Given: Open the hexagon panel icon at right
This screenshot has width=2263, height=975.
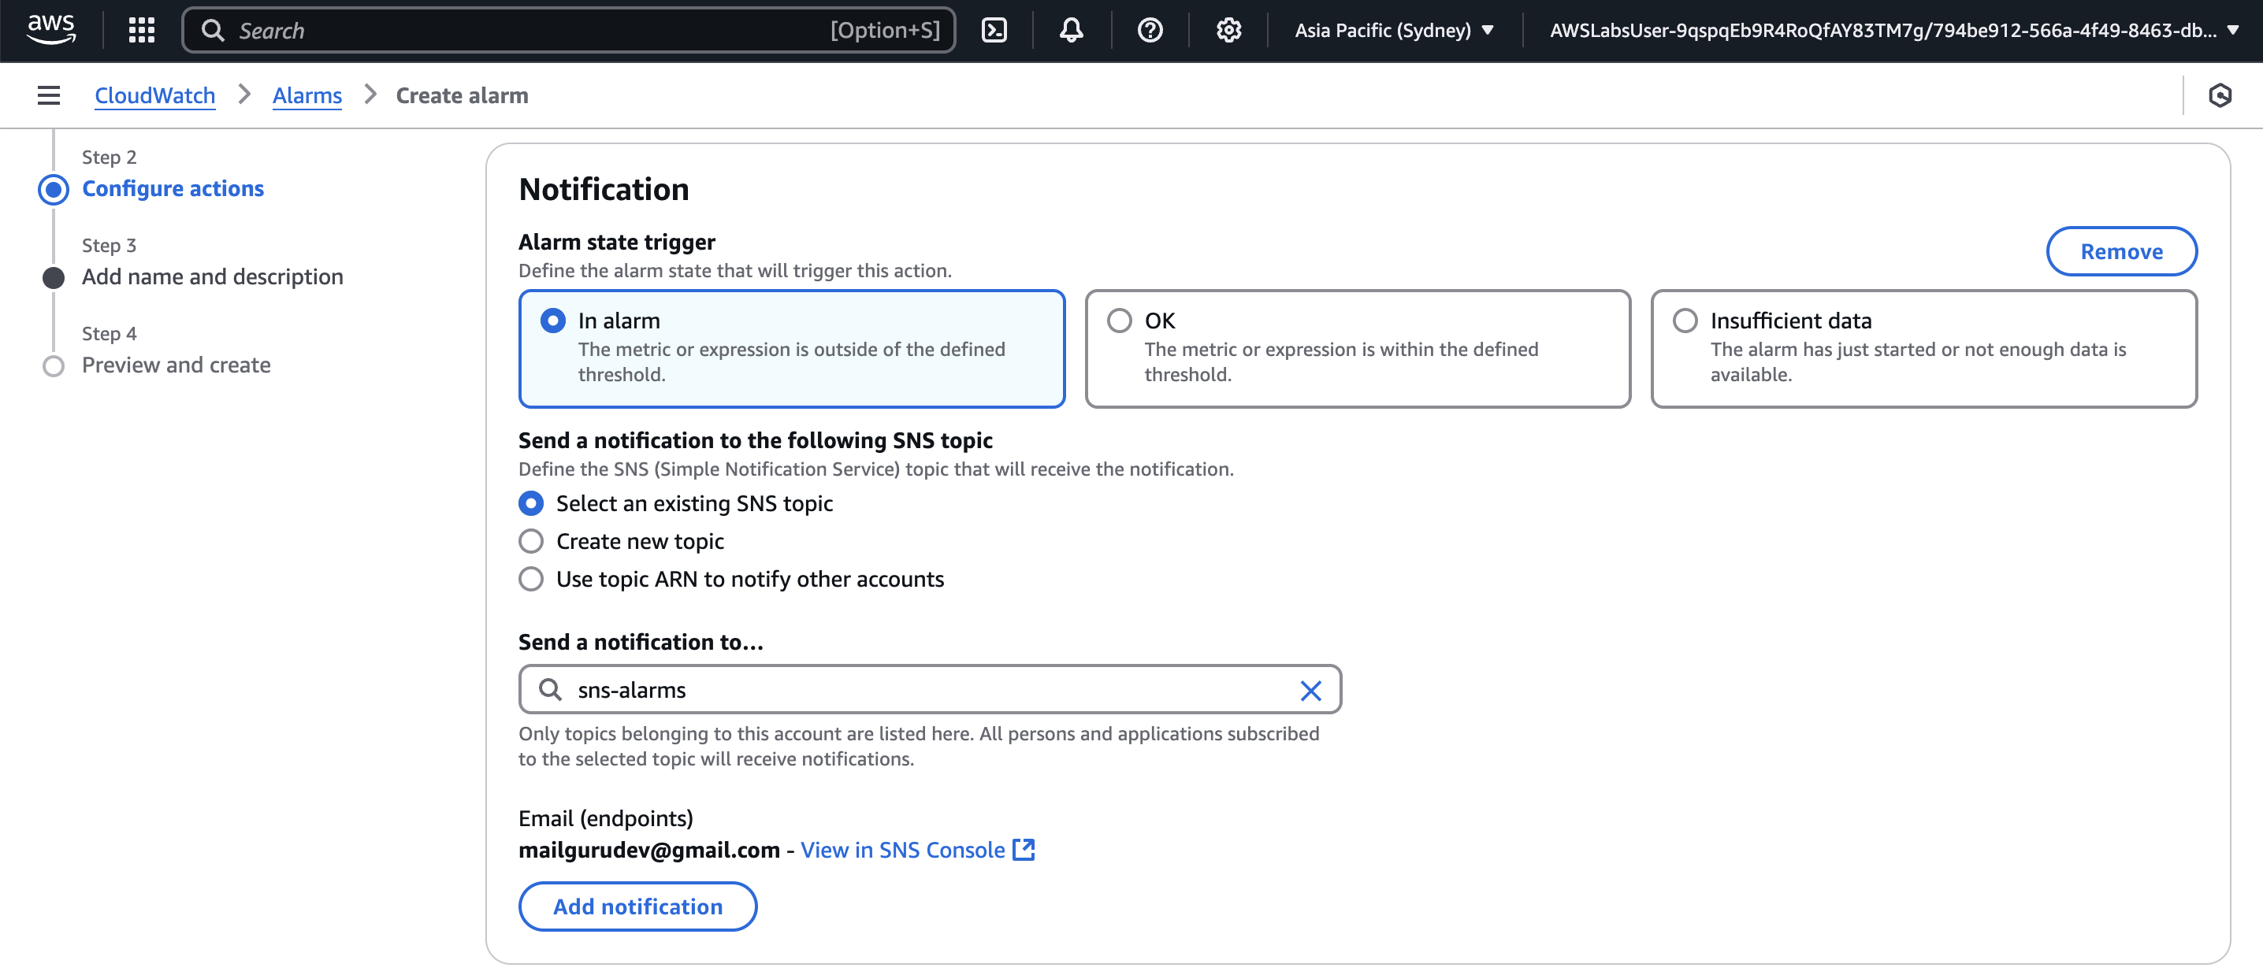Looking at the screenshot, I should [x=2219, y=95].
